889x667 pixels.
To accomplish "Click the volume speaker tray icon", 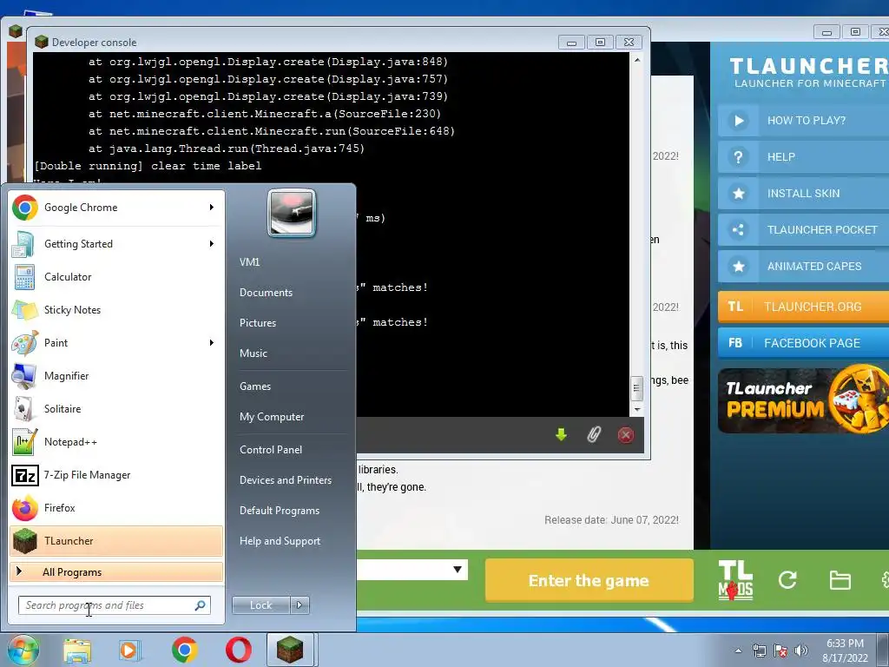I will (801, 650).
